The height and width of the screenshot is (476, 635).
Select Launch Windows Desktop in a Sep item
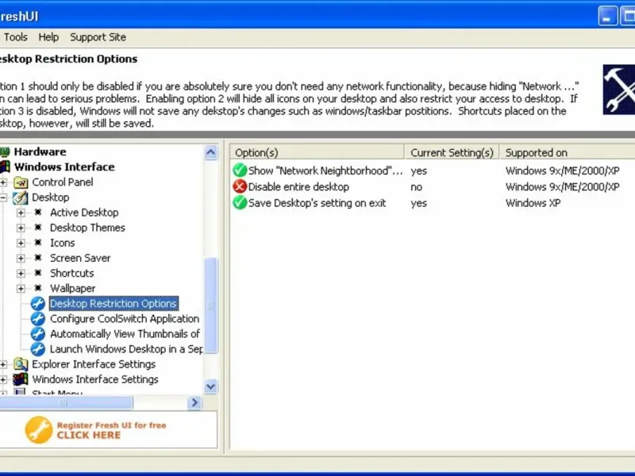pos(126,349)
